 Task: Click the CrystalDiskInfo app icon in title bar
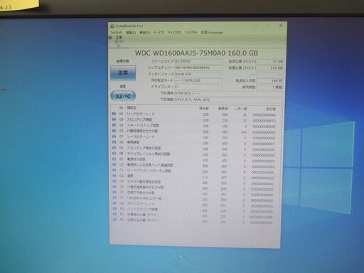click(x=112, y=26)
